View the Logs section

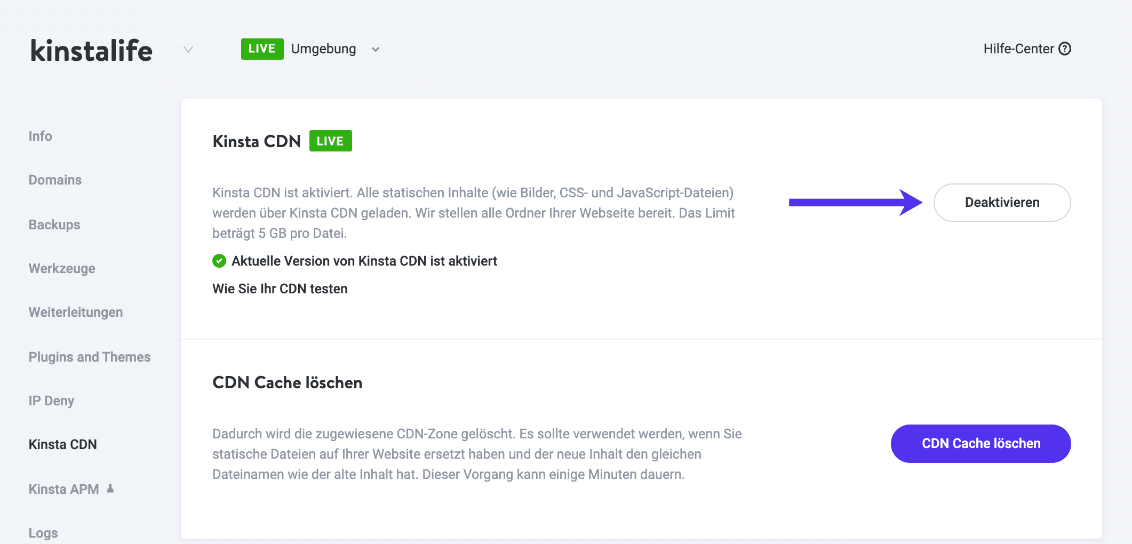[43, 532]
